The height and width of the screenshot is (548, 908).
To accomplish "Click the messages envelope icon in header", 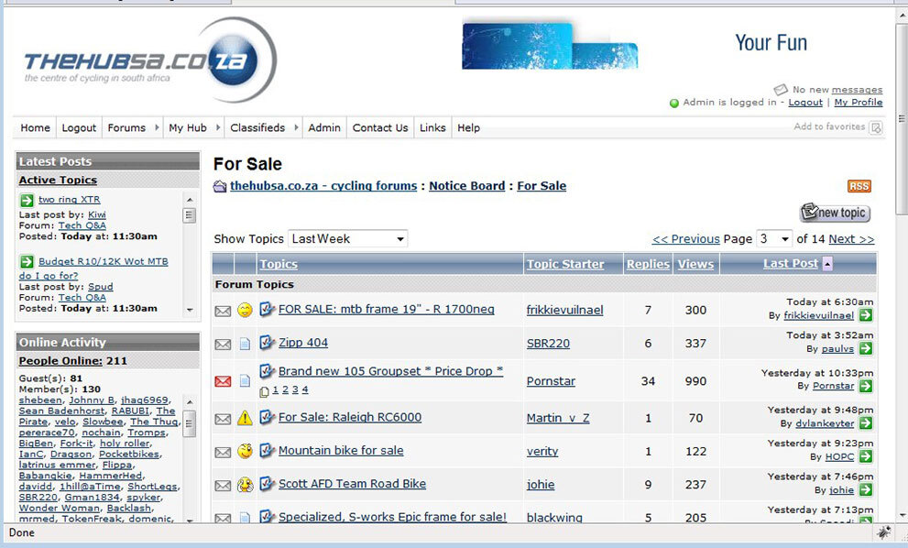I will (781, 90).
